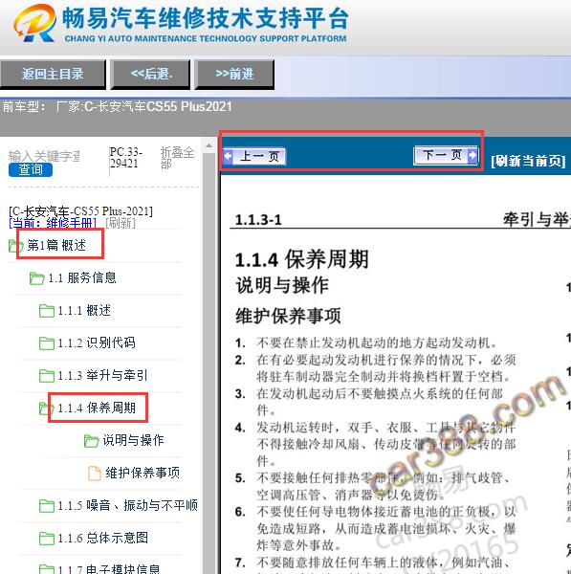Screen dimensions: 571x574
Task: Click the left arrow icon on 上一页
Action: (228, 156)
